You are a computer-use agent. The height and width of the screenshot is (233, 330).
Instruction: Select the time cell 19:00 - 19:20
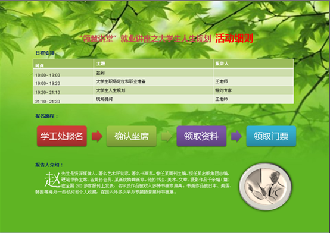pos(63,81)
